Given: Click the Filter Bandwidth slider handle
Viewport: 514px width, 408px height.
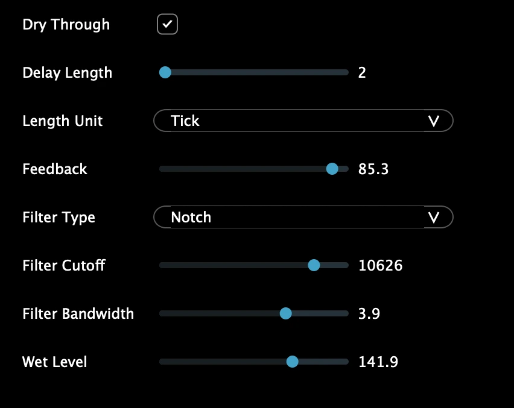Looking at the screenshot, I should pyautogui.click(x=286, y=313).
